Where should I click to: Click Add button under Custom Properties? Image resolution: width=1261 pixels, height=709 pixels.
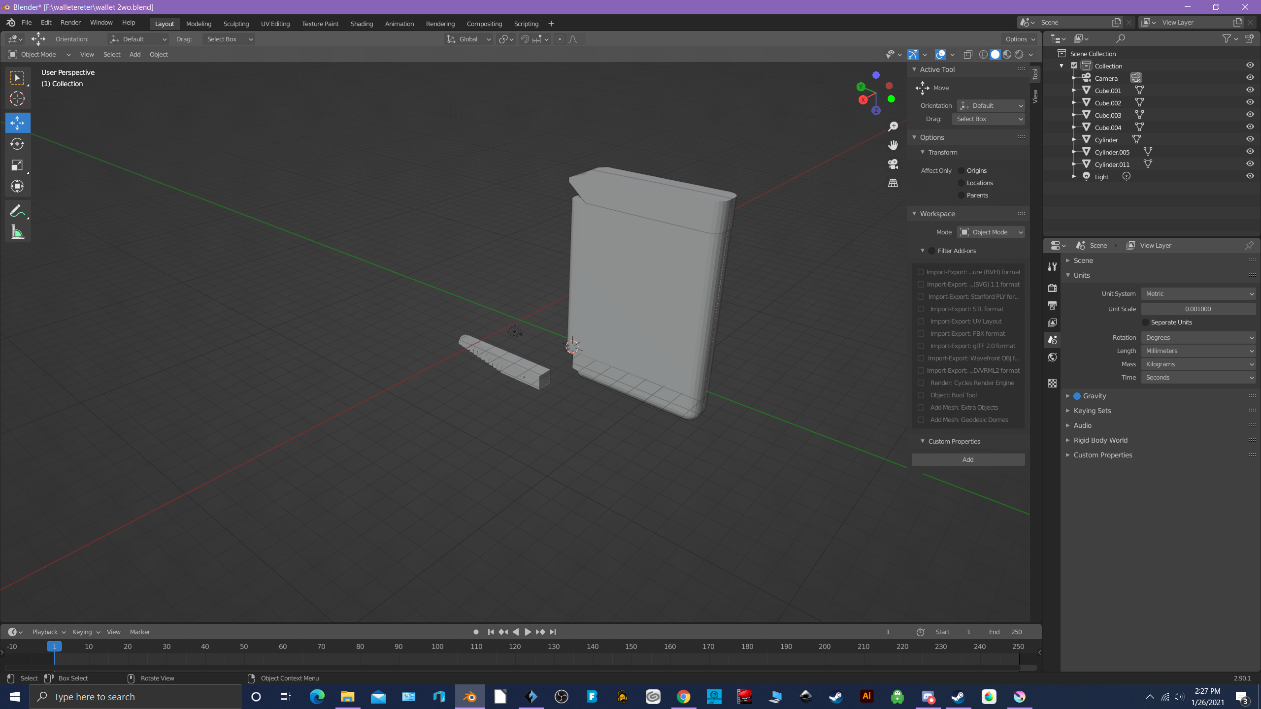click(x=968, y=459)
